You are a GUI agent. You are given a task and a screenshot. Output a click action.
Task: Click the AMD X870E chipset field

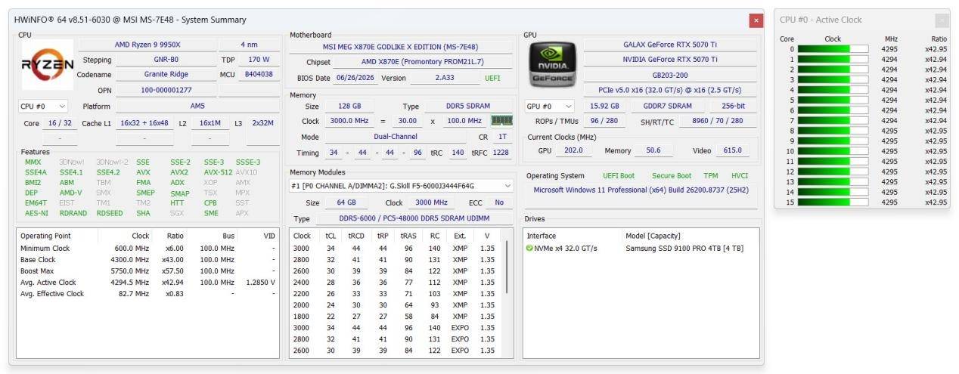click(x=422, y=62)
